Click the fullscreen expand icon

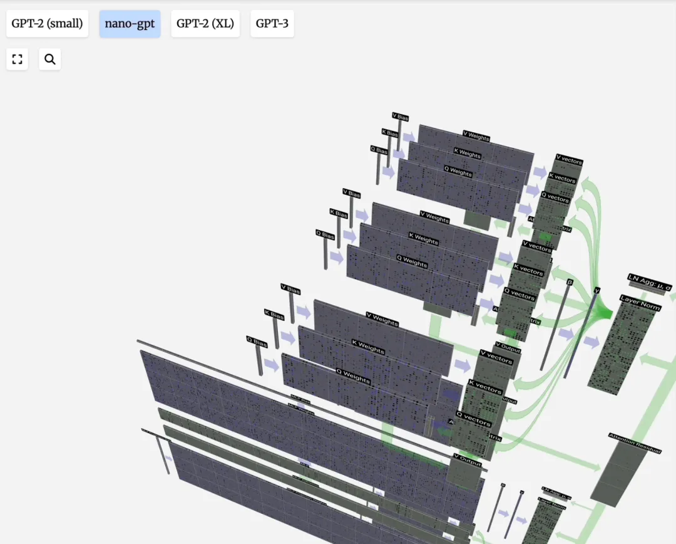[x=18, y=60]
